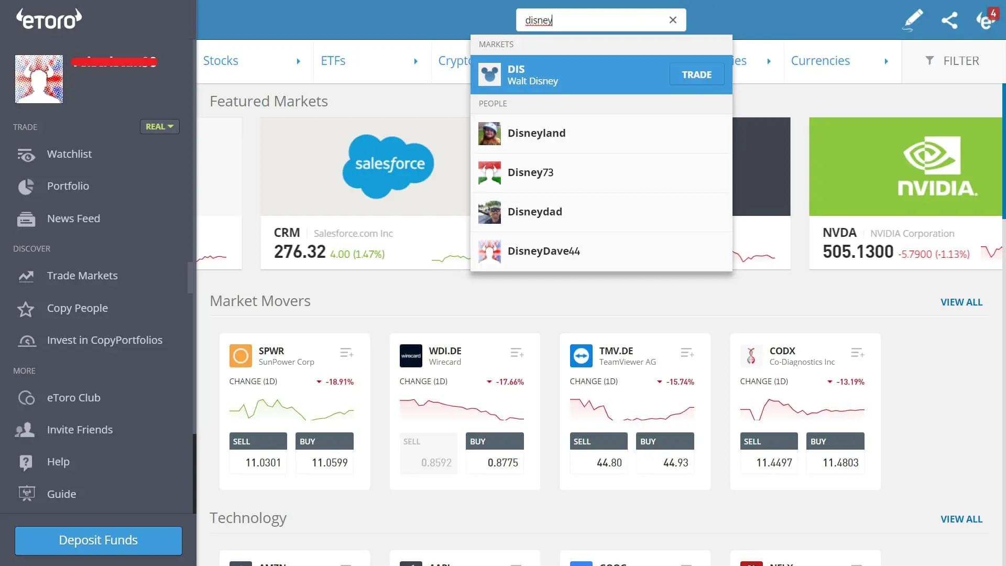Expand the arrow left of Currencies
Image resolution: width=1006 pixels, height=566 pixels.
769,61
